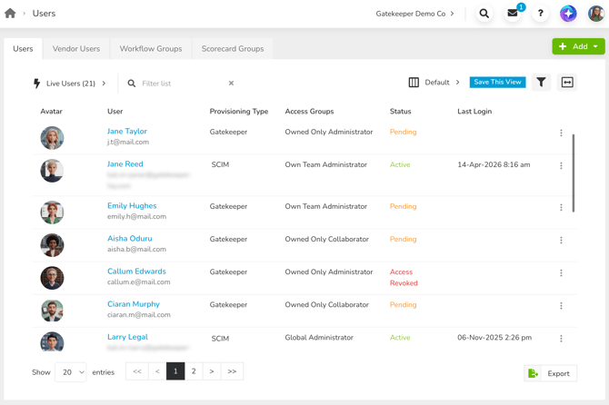609x405 pixels.
Task: Expand the Gatekeeper Demo Co tenant chevron
Action: [452, 14]
